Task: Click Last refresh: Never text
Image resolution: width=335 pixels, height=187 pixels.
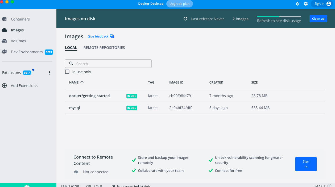Action: click(208, 19)
